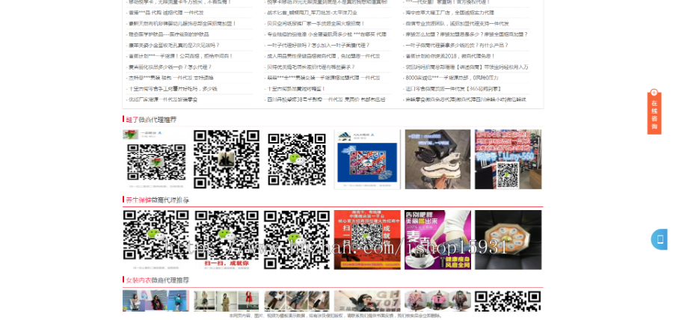Image resolution: width=673 pixels, height=320 pixels.
Task: Open link 雅否医学护肤品 医疗级别的护肤品
Action: click(x=169, y=34)
